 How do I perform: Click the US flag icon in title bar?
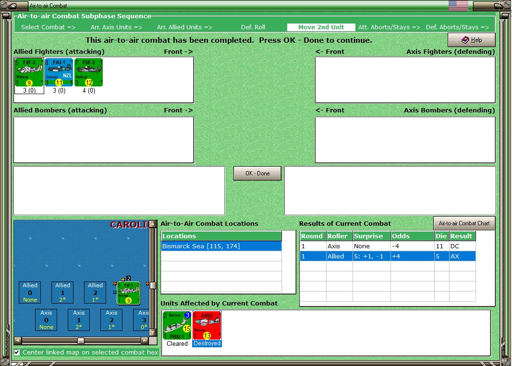click(x=458, y=6)
